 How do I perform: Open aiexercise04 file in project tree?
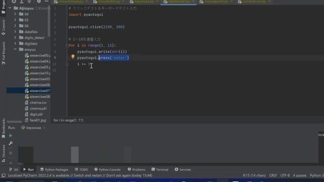[x=37, y=61]
